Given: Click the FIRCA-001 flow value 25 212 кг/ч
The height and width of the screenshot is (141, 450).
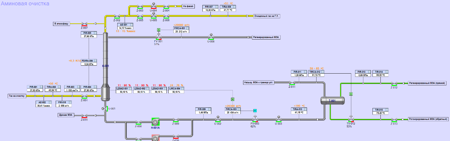Looking at the screenshot, I should pyautogui.click(x=181, y=31).
